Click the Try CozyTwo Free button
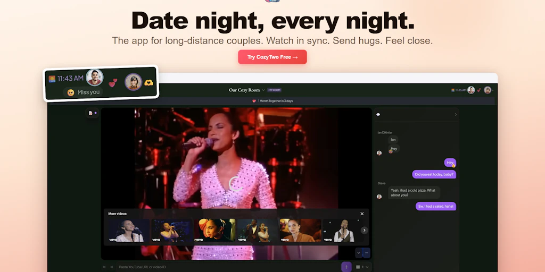This screenshot has width=545, height=272. click(x=272, y=57)
